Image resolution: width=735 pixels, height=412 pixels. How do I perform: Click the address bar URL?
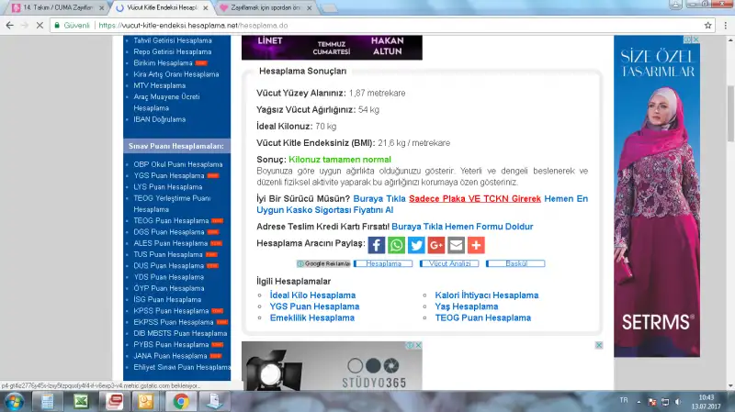pos(193,26)
